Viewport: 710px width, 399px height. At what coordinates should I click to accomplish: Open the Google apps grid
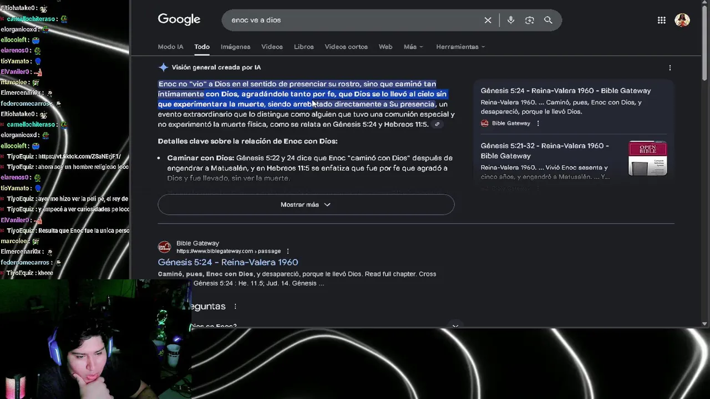661,20
